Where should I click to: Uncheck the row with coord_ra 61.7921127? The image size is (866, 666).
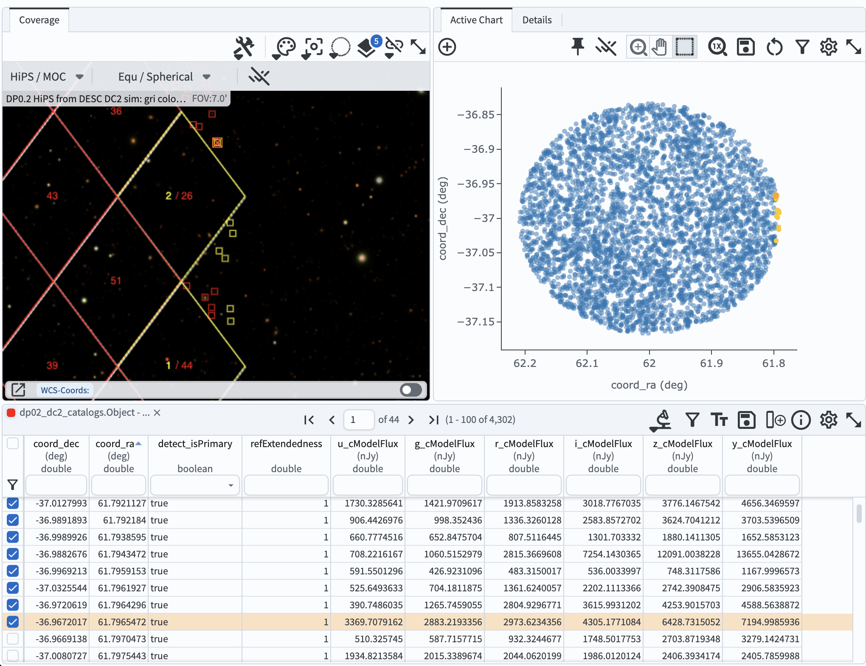pos(13,504)
